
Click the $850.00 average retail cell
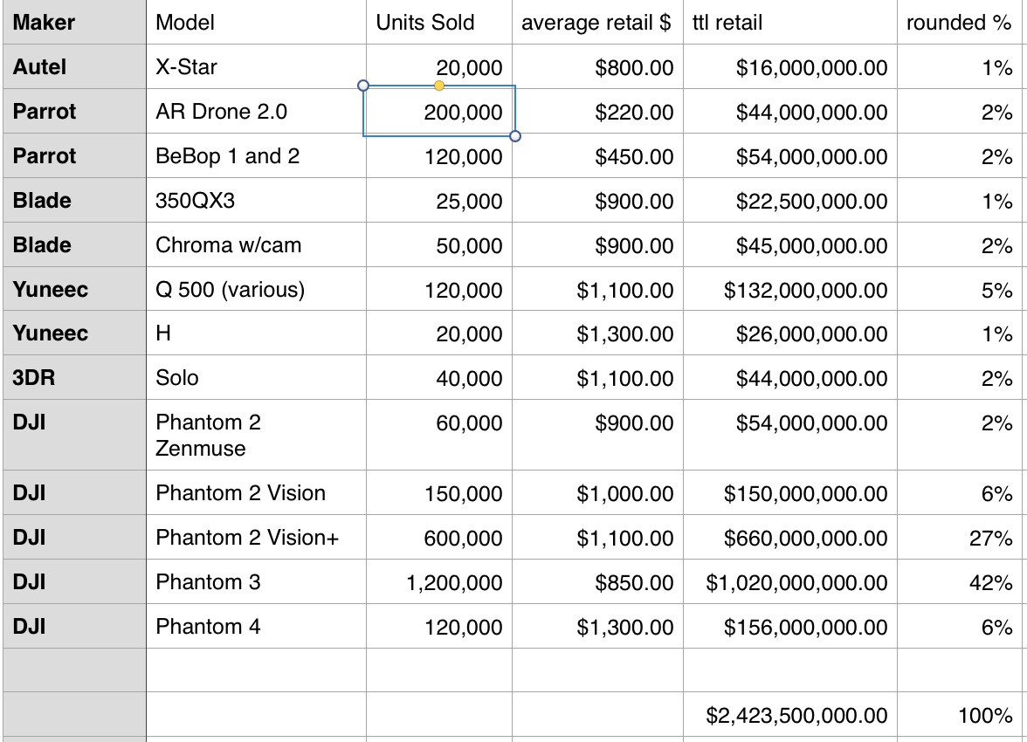pos(597,581)
